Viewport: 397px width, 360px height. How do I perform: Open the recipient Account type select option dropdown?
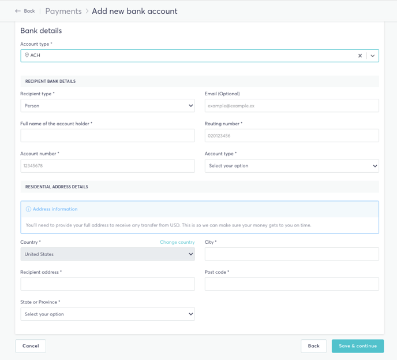(x=291, y=166)
